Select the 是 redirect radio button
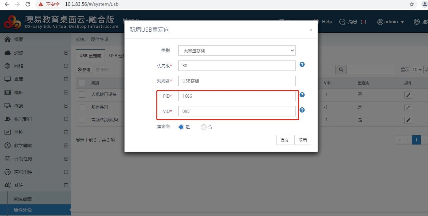 tap(181, 127)
